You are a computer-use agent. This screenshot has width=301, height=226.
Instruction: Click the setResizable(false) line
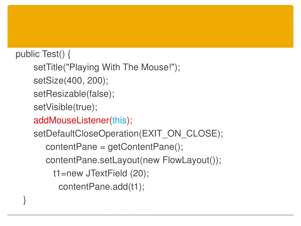coord(74,94)
